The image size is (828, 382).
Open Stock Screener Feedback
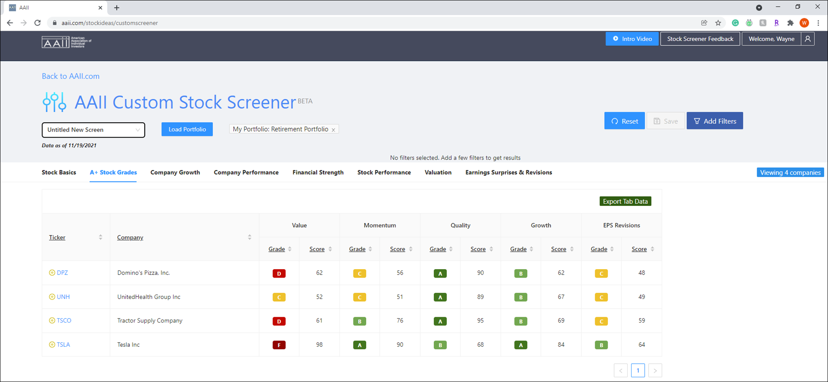tap(700, 39)
